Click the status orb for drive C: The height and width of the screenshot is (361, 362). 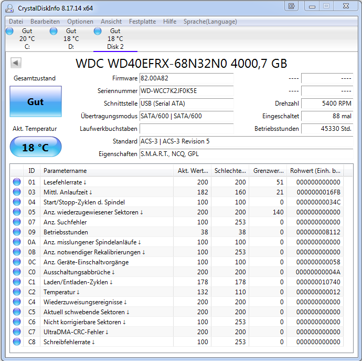click(9, 31)
